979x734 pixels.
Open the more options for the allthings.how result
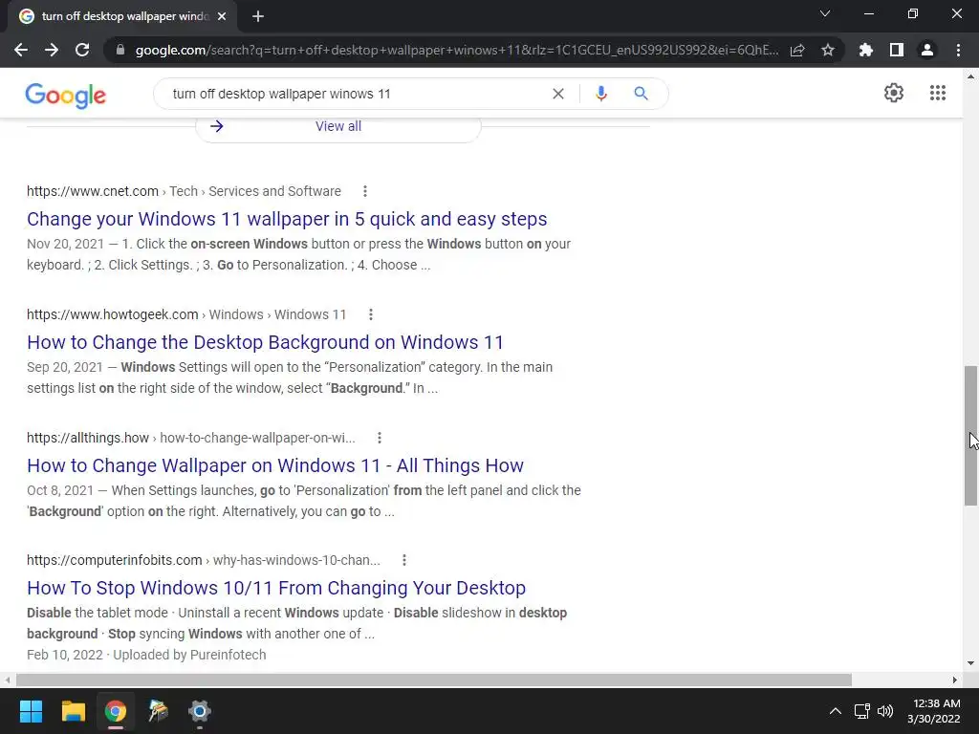[379, 438]
